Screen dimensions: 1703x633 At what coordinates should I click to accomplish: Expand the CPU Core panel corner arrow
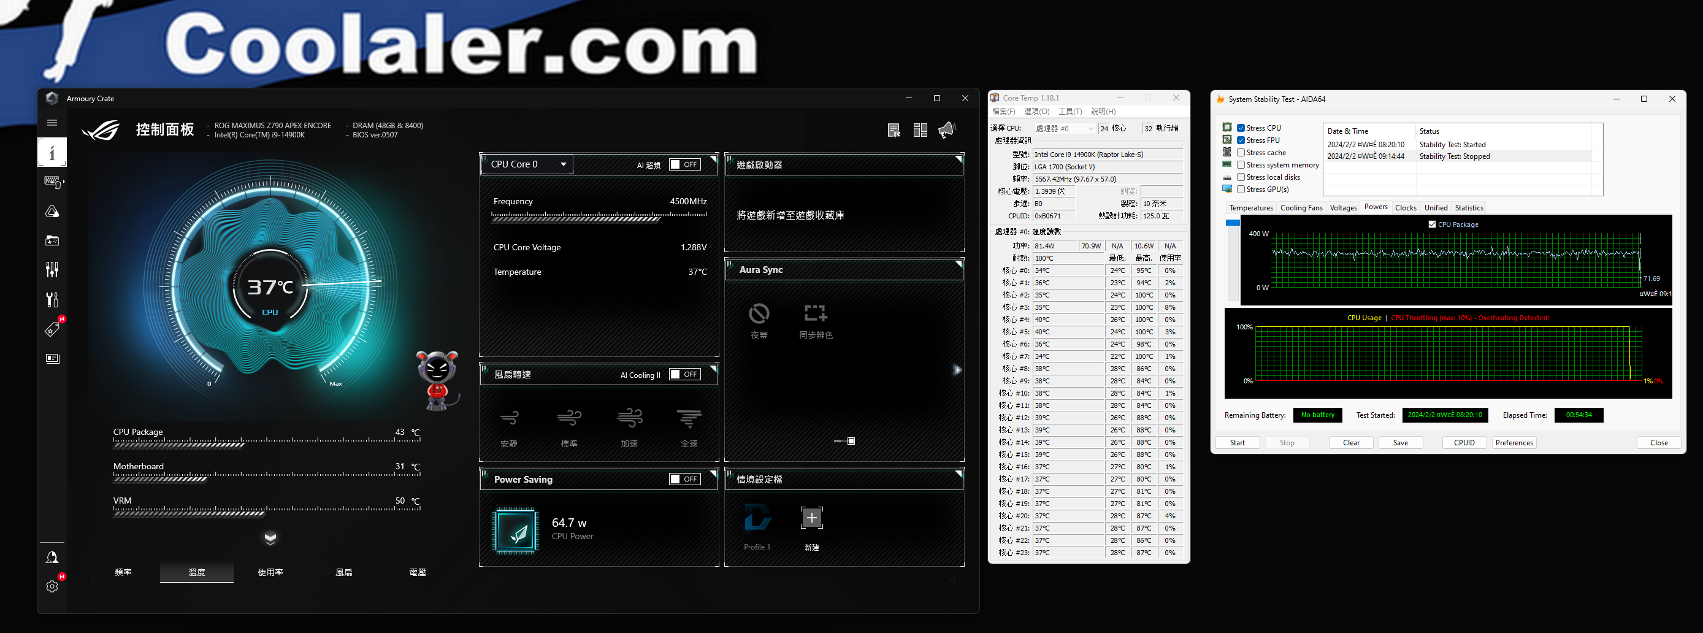pos(713,159)
